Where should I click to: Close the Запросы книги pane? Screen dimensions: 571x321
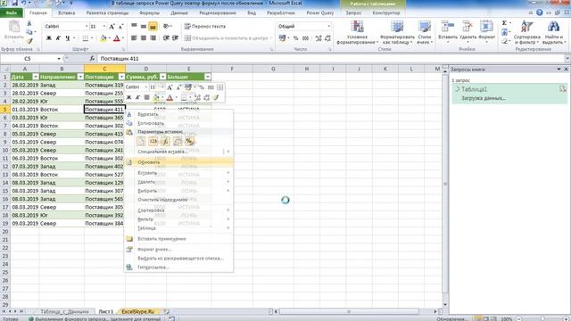[x=567, y=70]
